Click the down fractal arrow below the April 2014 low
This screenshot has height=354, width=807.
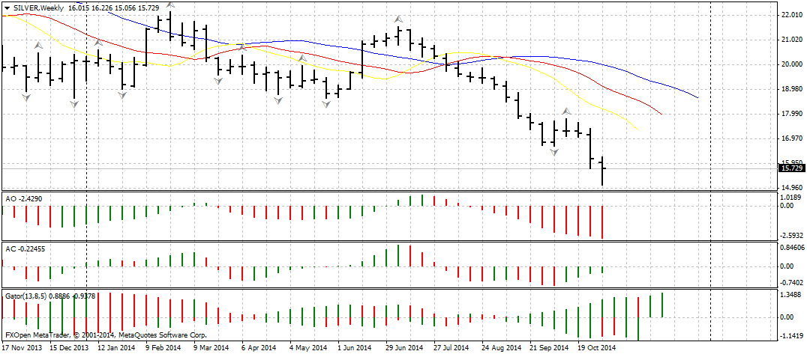point(278,100)
